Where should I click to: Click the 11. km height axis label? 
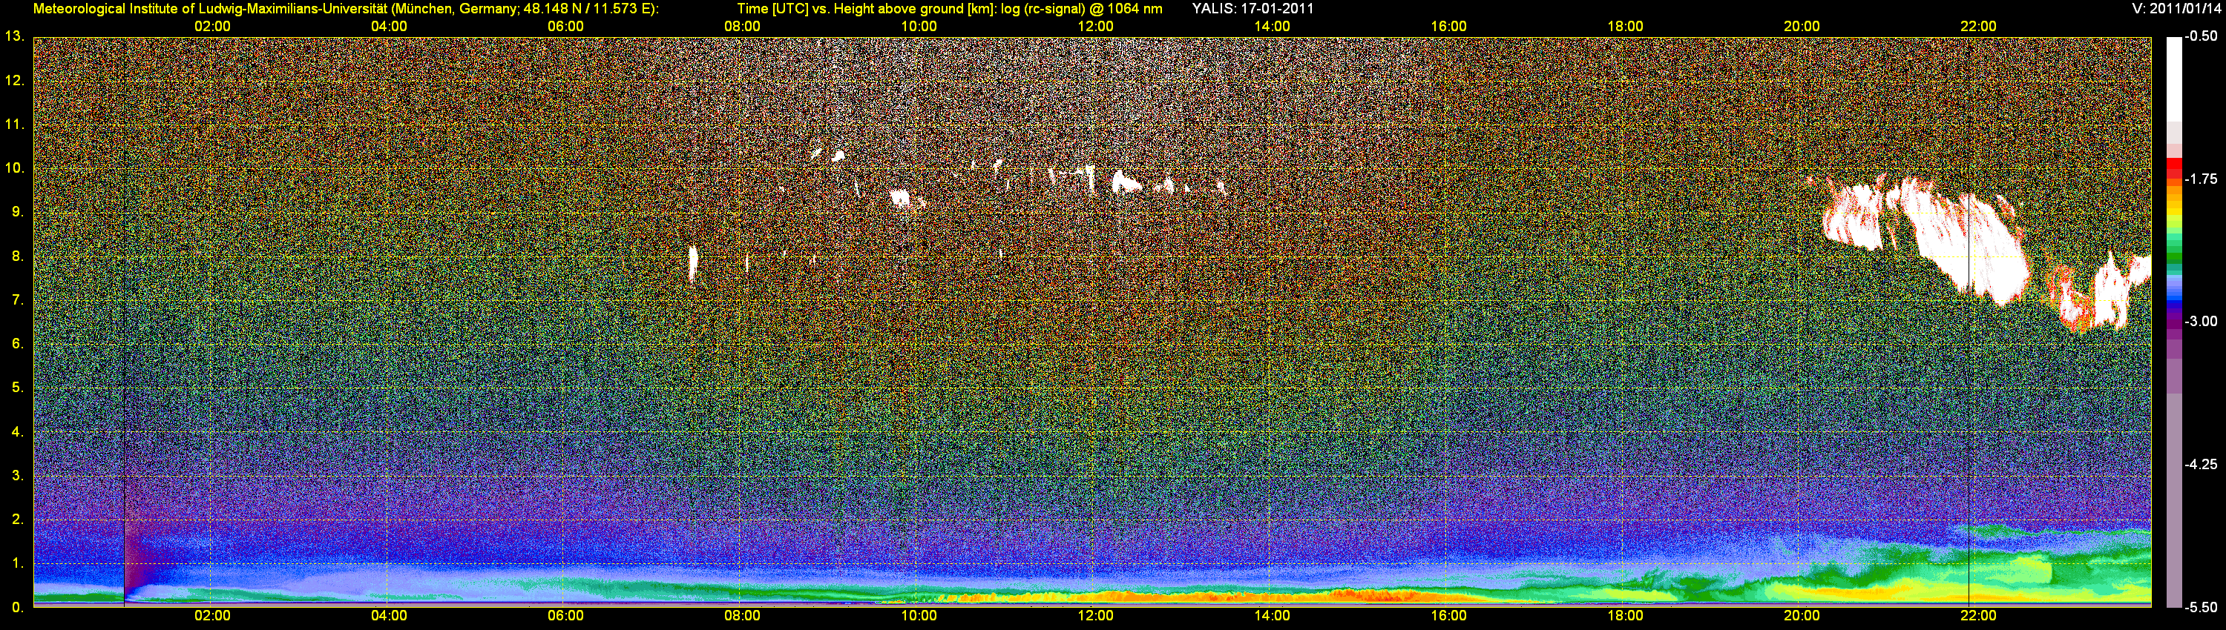click(x=15, y=125)
